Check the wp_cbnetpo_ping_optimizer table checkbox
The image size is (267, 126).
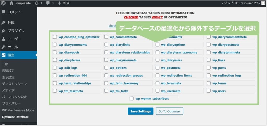point(55,37)
